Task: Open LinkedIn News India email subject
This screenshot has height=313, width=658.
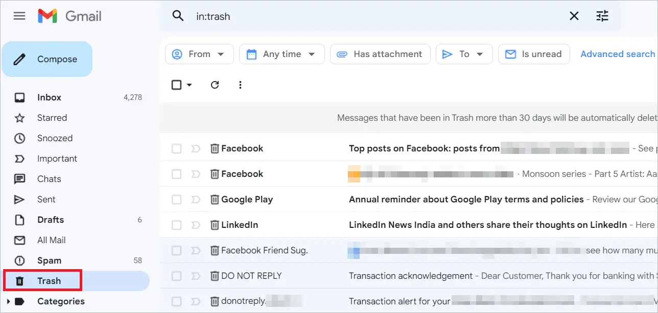Action: point(488,225)
